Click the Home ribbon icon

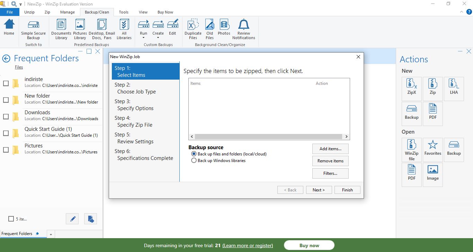pos(9,27)
